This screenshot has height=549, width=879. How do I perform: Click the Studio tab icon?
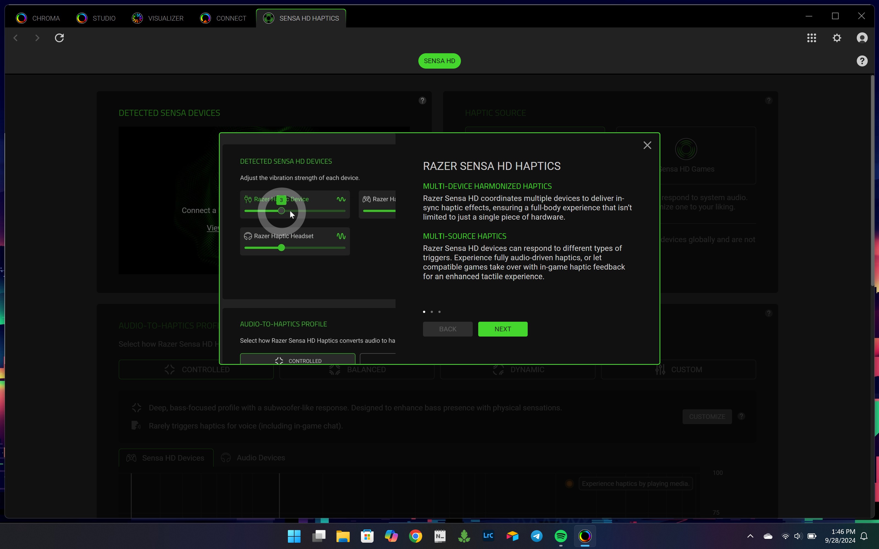(82, 18)
